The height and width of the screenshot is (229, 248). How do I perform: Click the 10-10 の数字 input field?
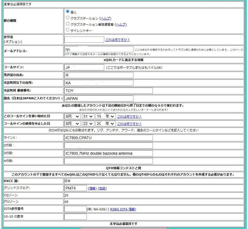(75, 217)
